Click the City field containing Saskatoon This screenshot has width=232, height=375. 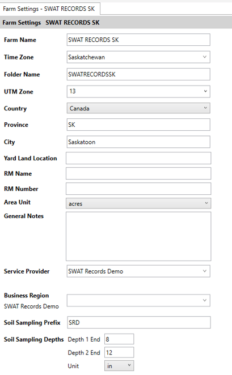[138, 142]
